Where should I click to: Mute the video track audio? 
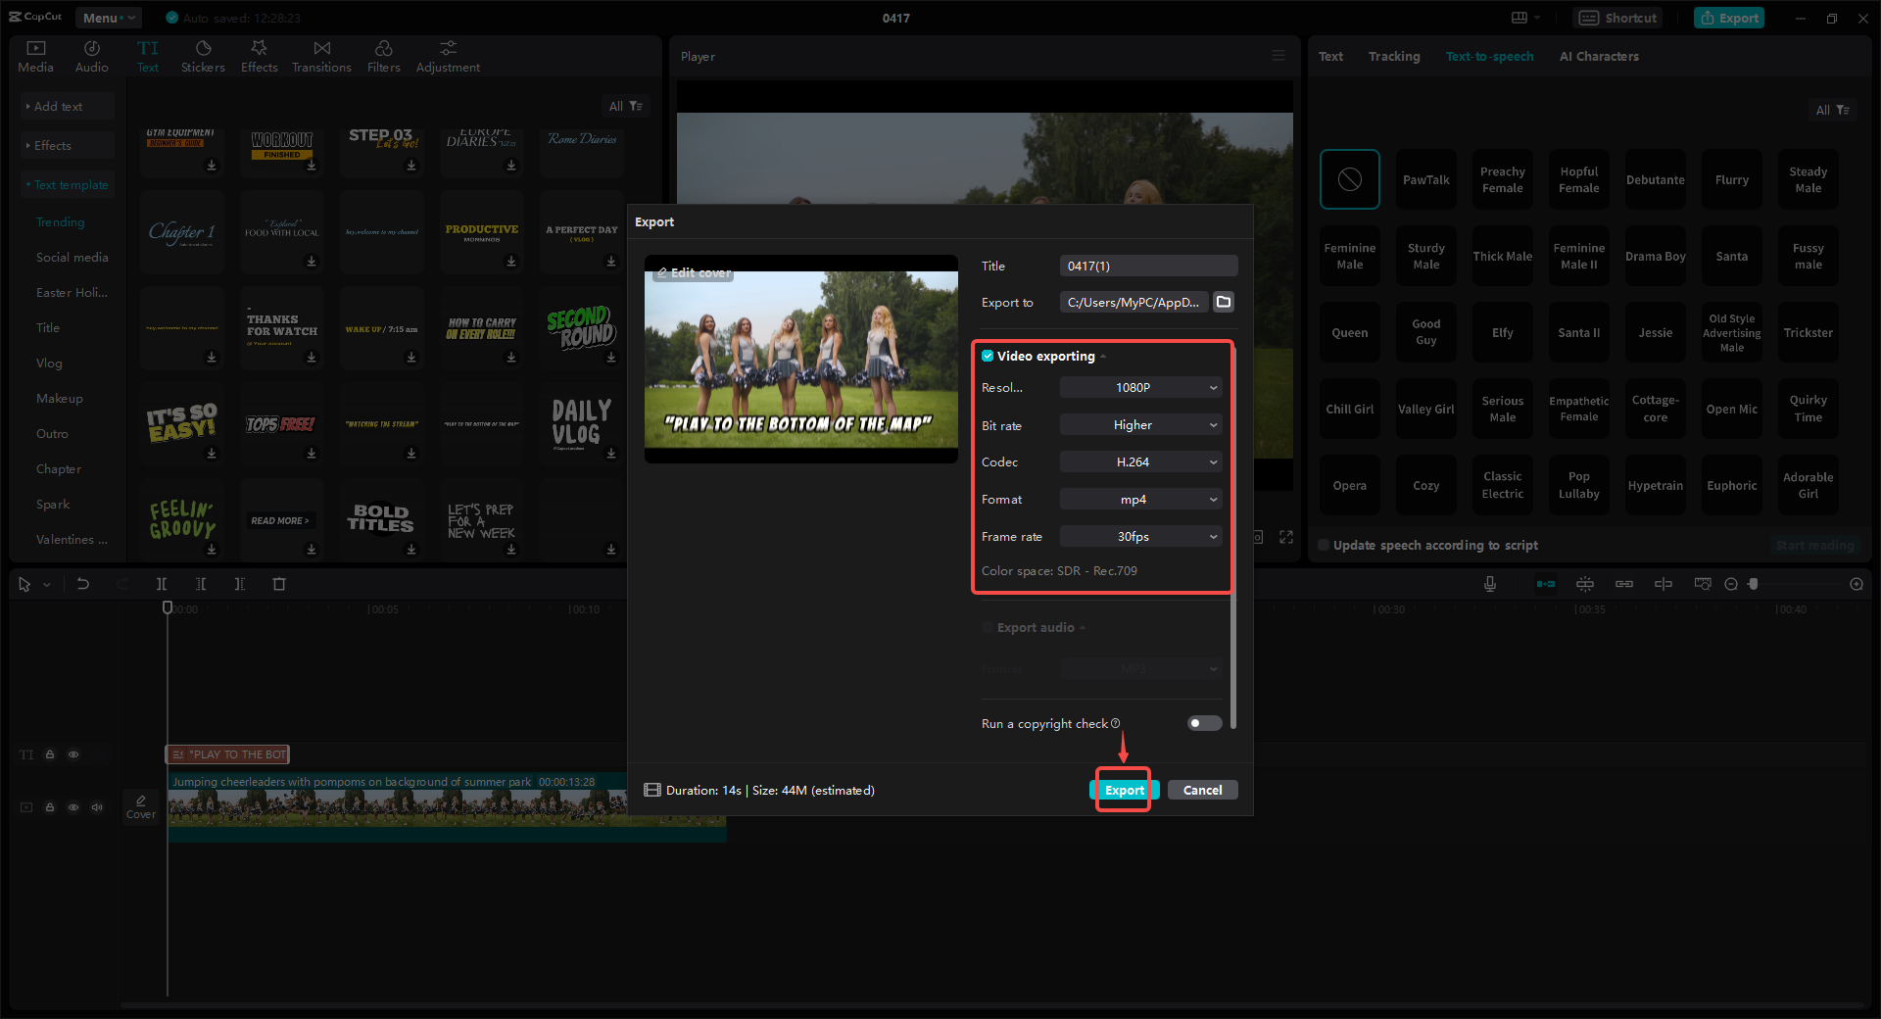[x=97, y=807]
